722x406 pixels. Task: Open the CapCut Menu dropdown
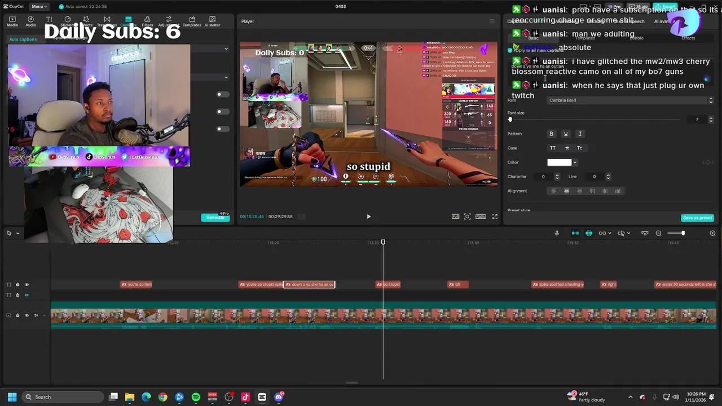click(x=39, y=6)
